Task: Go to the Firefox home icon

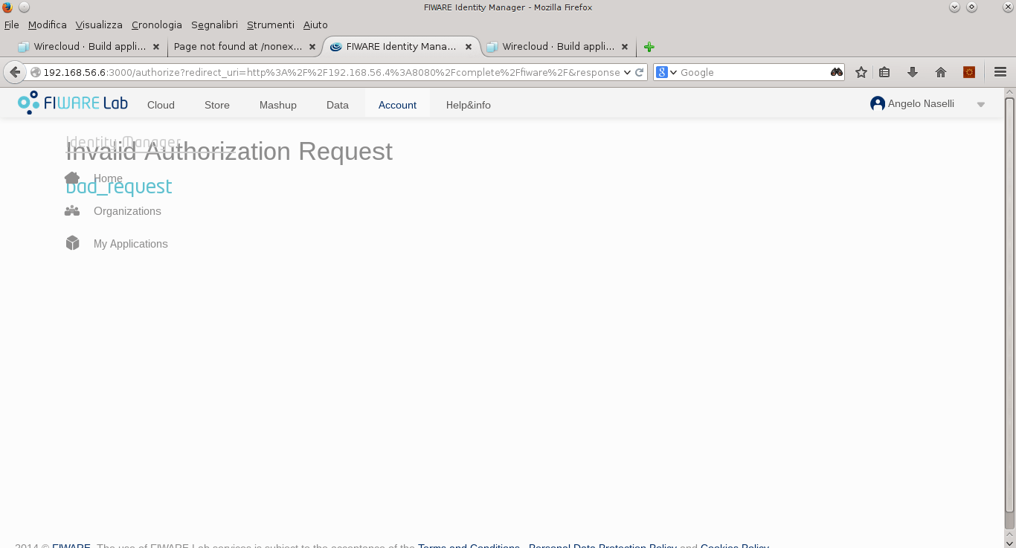Action: (941, 72)
